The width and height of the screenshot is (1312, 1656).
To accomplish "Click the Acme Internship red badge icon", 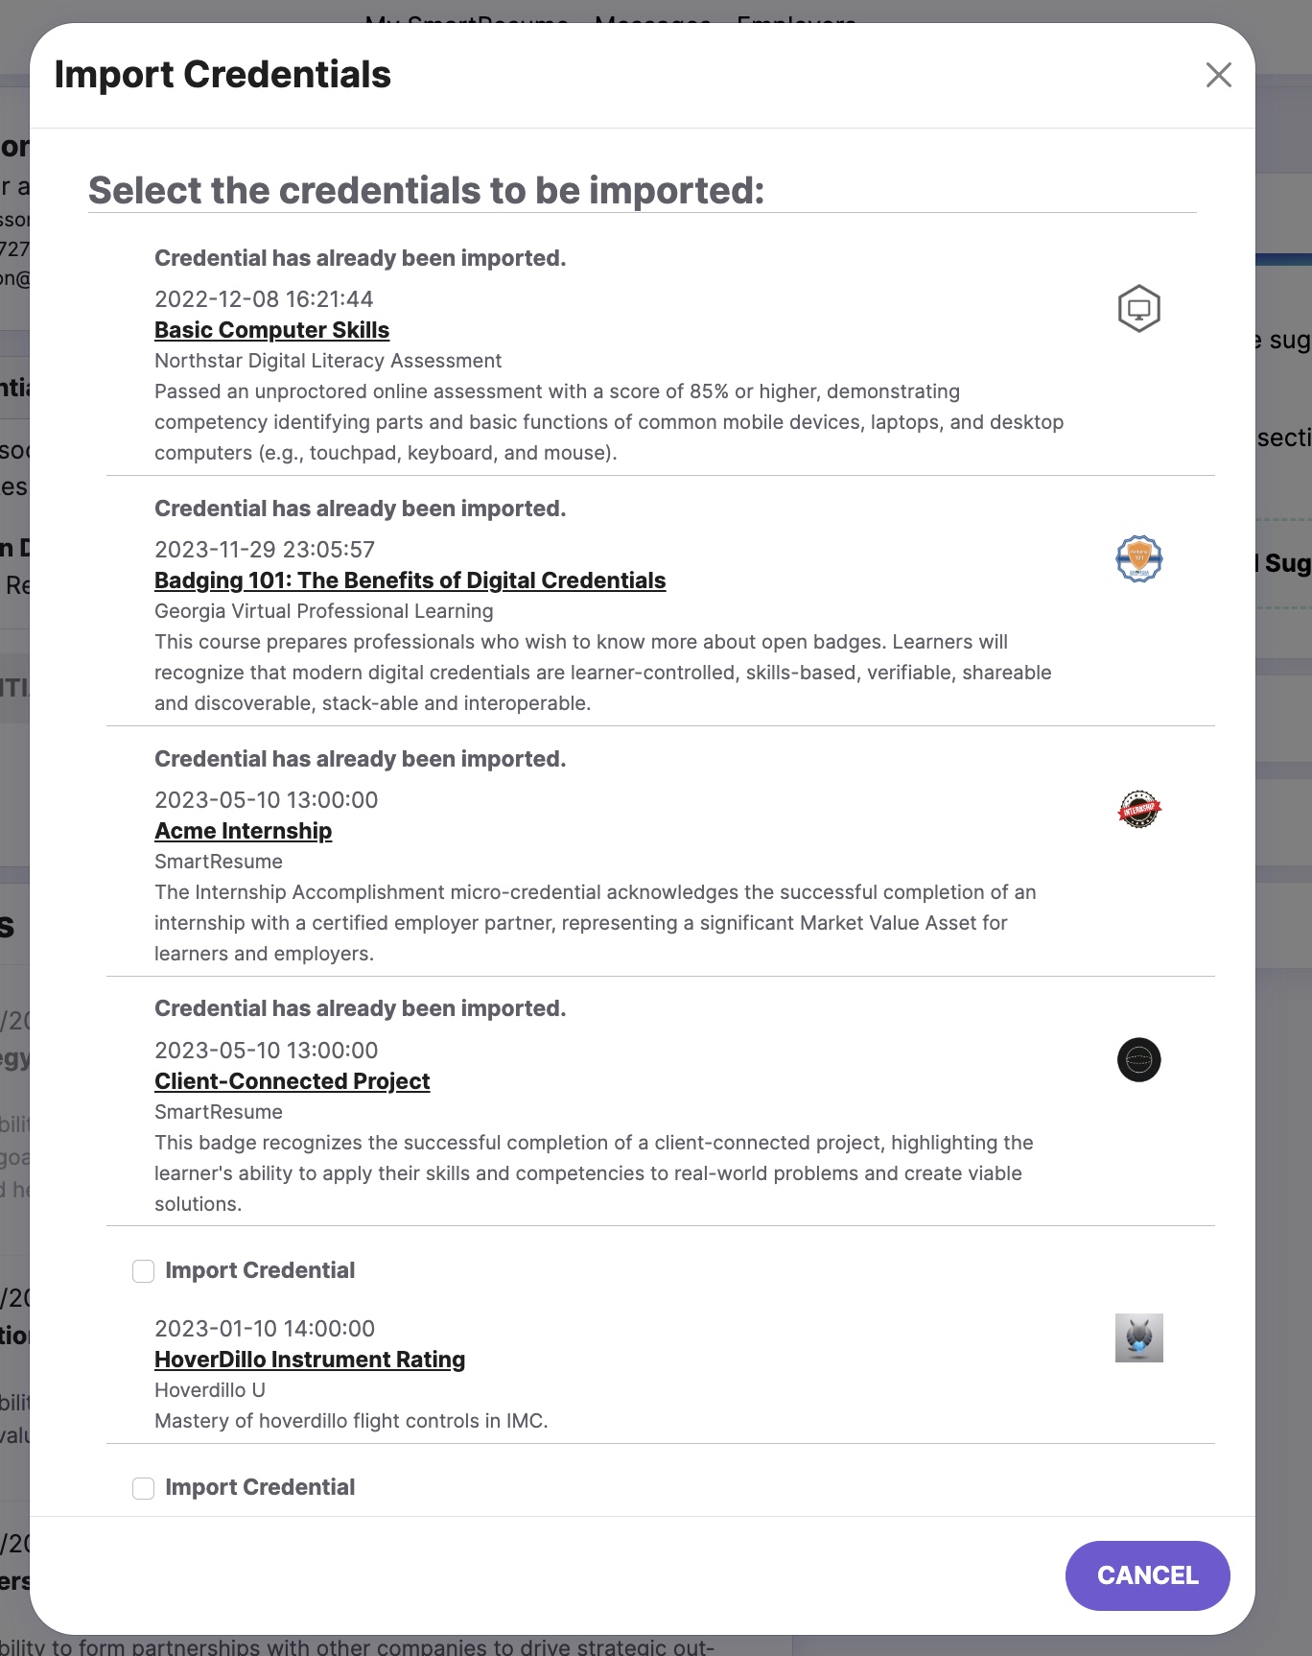I will point(1138,810).
